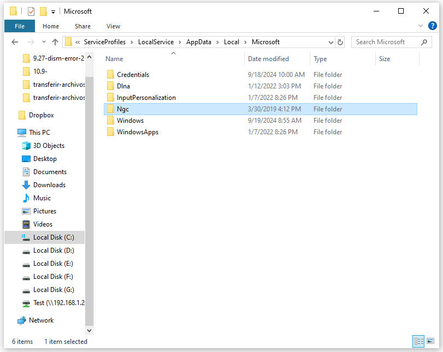Sort by the Type column header

click(320, 59)
